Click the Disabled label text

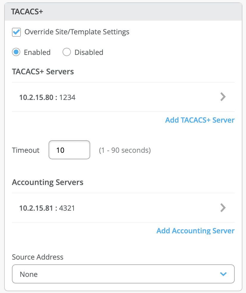89,53
